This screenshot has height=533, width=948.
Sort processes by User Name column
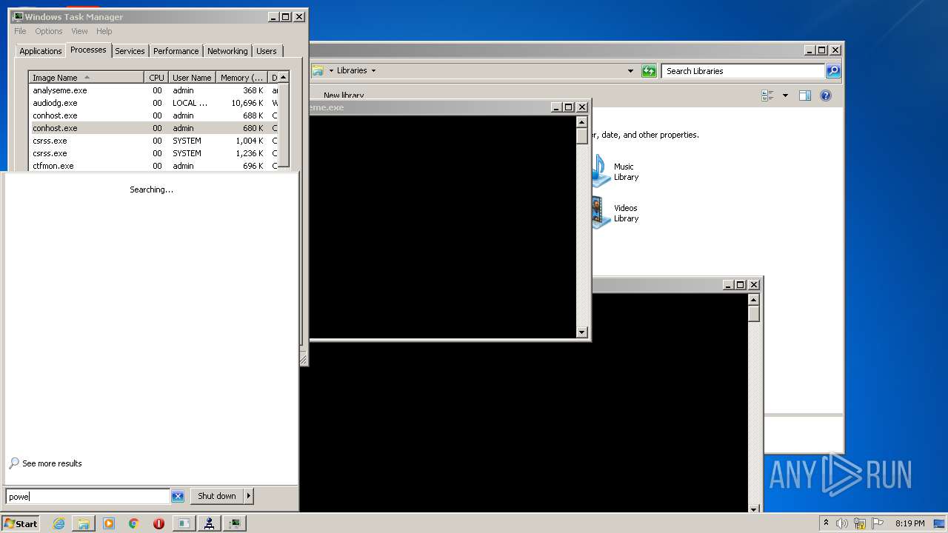[192, 78]
